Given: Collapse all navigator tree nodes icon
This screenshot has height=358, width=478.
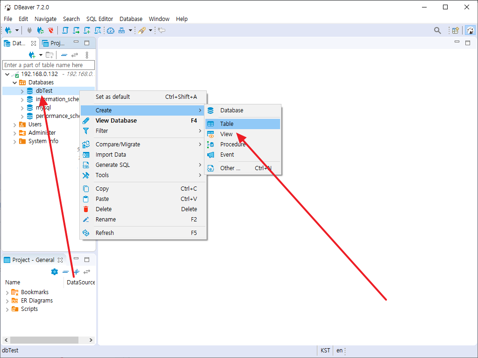Looking at the screenshot, I should click(x=64, y=55).
